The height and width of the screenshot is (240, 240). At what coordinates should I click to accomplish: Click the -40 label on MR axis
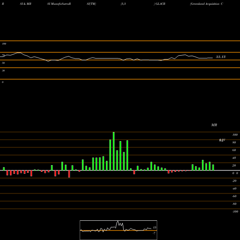click(x=234, y=189)
